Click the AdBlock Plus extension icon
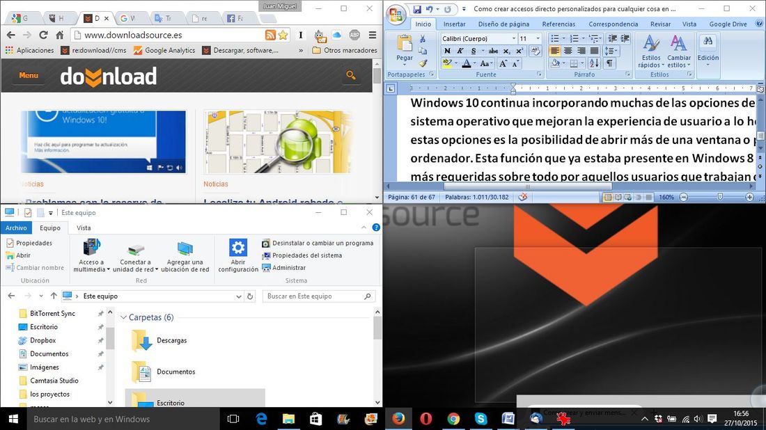Screen dimensions: 766x430 click(x=354, y=35)
